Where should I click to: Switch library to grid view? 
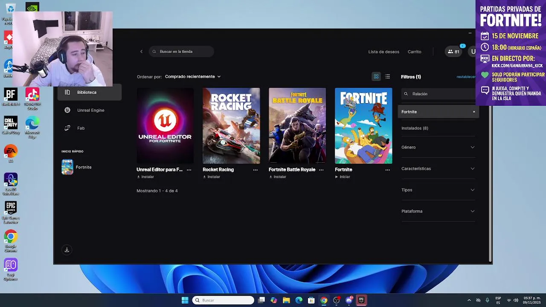376,76
